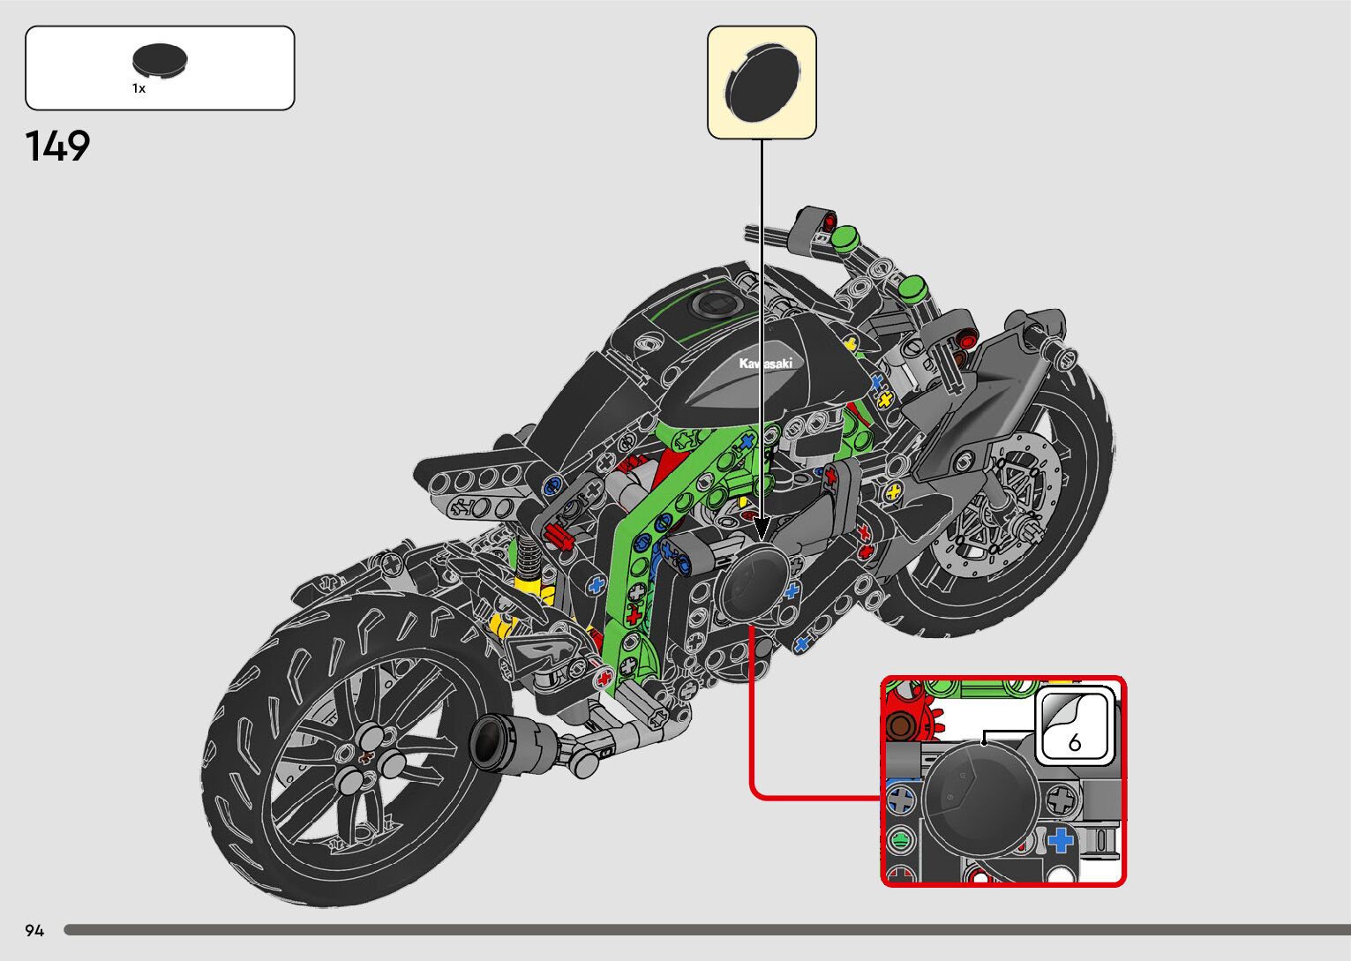Click the round tile in the yellow callout

[762, 82]
